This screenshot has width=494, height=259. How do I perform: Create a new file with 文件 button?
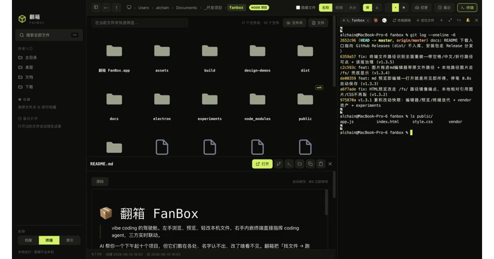click(318, 23)
